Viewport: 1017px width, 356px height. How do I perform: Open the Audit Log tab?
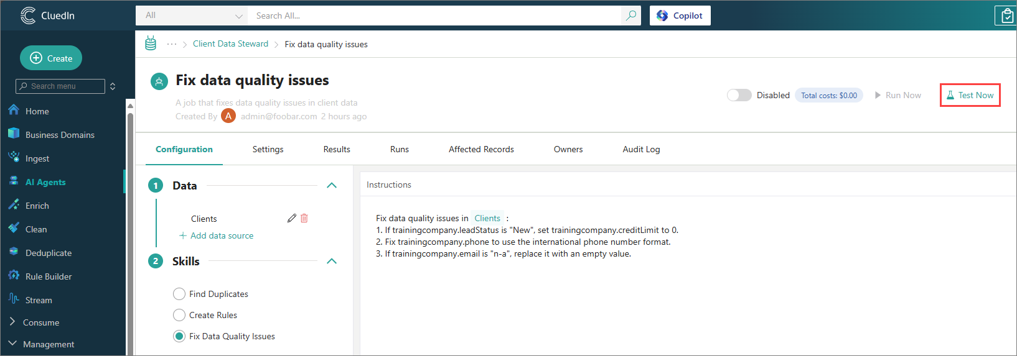coord(641,149)
